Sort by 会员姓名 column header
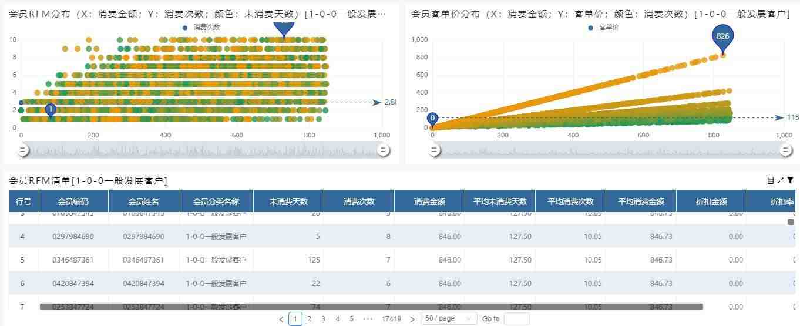 pos(144,201)
